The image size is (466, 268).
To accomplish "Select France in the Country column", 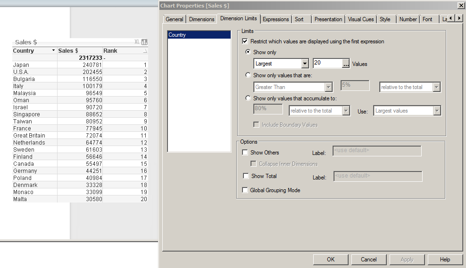I will (34, 129).
